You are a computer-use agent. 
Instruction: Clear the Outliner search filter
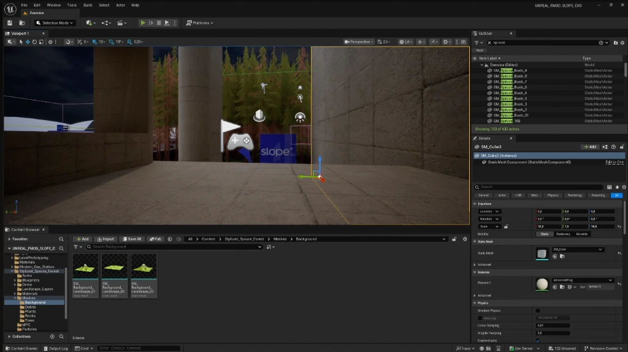[x=489, y=42]
